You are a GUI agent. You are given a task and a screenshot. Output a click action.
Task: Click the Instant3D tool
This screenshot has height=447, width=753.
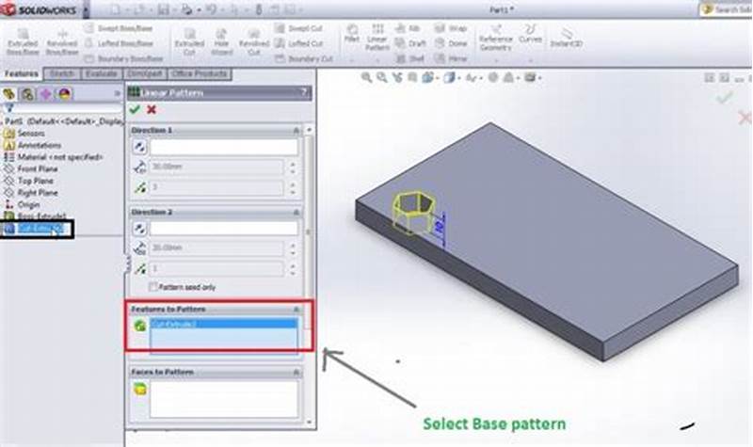[567, 38]
